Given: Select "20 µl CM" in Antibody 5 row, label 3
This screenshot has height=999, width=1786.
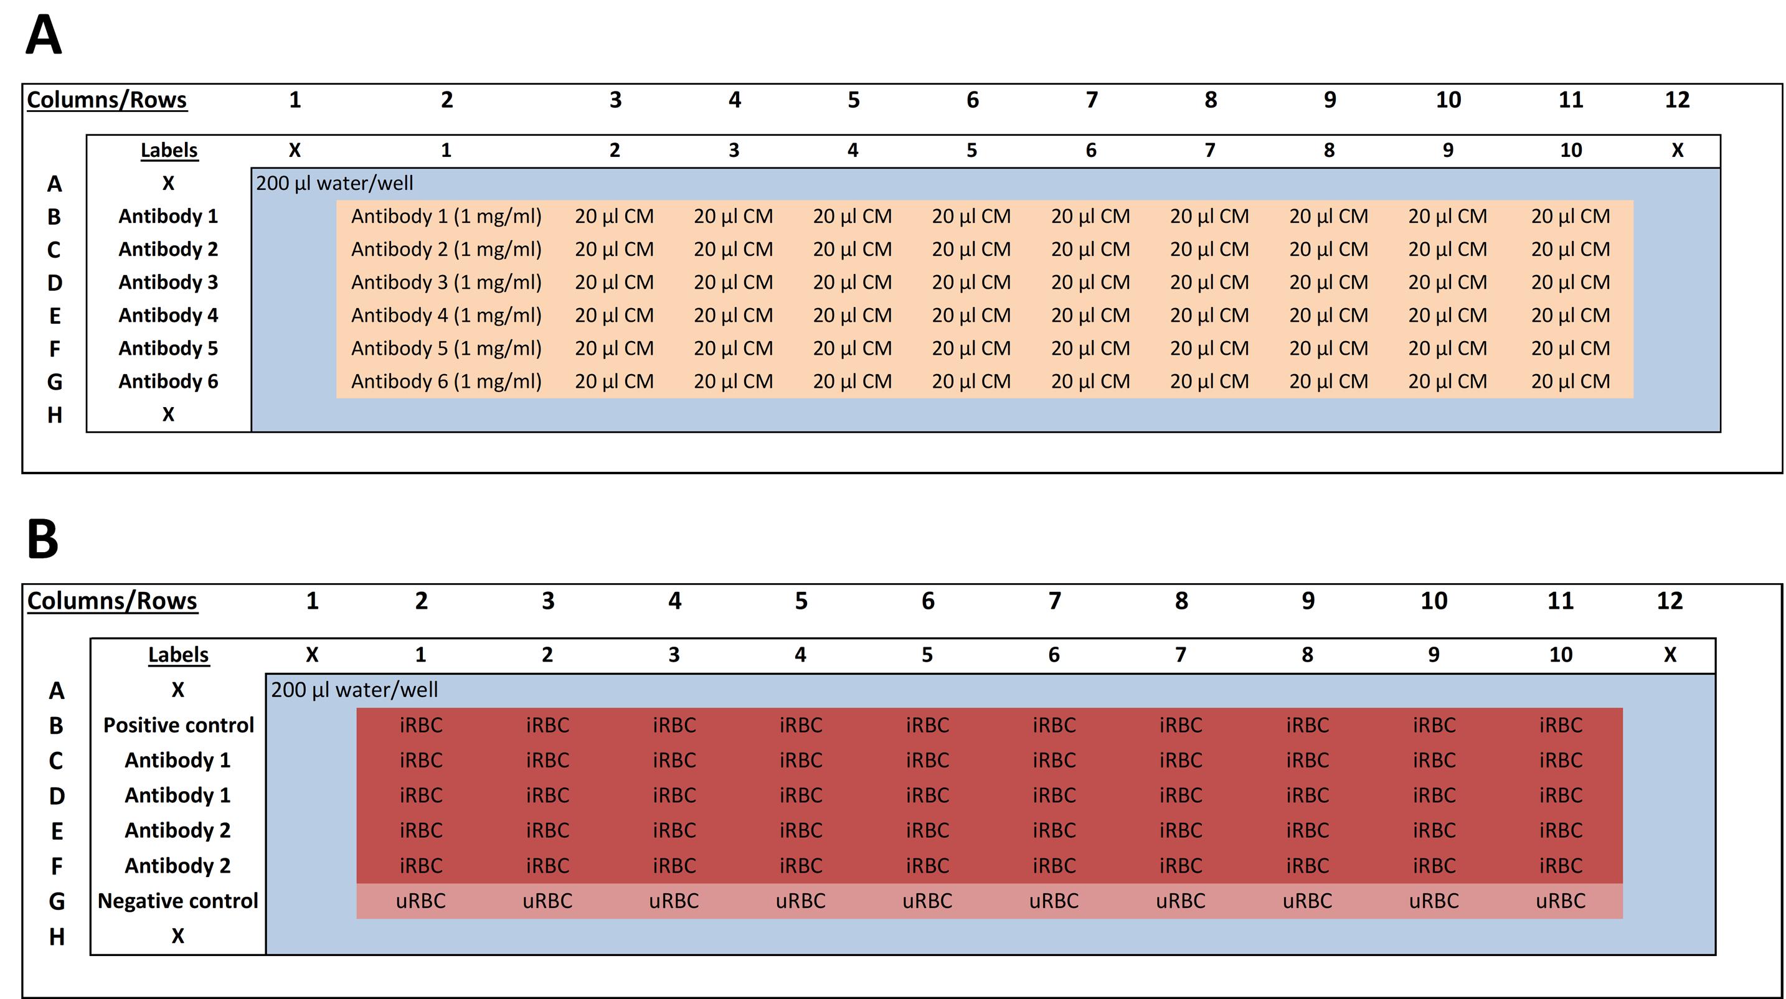Looking at the screenshot, I should 734,349.
